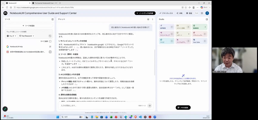Toggle the すべて選択 checkbox
Viewport: 258px width, 120px height.
point(50,41)
